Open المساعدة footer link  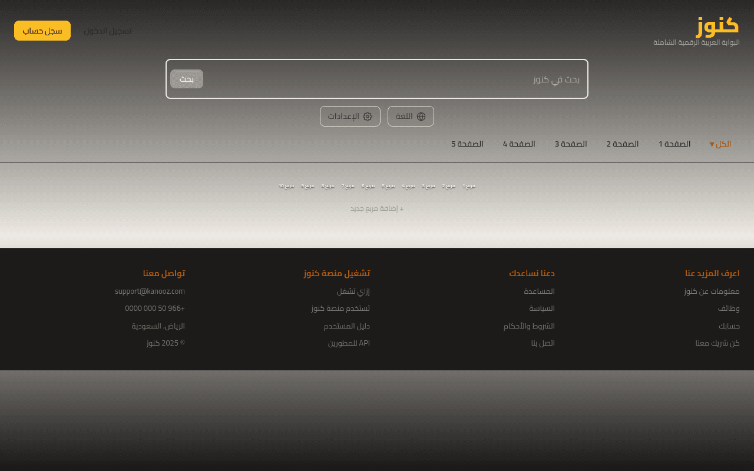(540, 291)
